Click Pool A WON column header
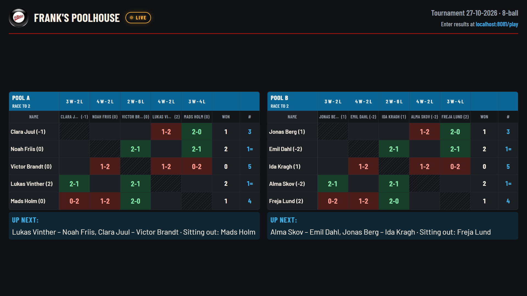This screenshot has height=296, width=527. coord(226,117)
